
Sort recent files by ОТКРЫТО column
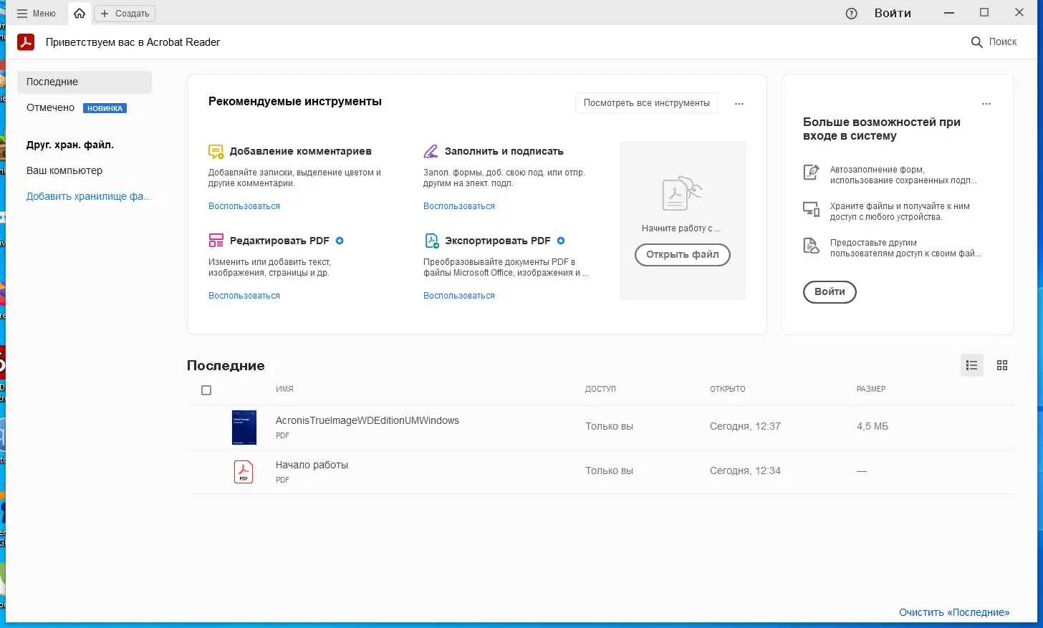pyautogui.click(x=728, y=389)
